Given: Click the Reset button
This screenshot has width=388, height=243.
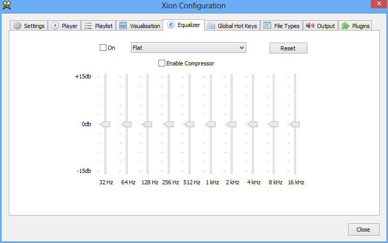Looking at the screenshot, I should tap(288, 48).
